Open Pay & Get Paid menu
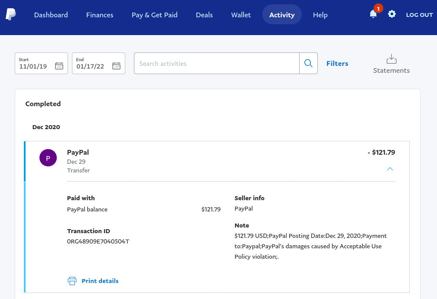Image resolution: width=437 pixels, height=299 pixels. click(x=154, y=15)
